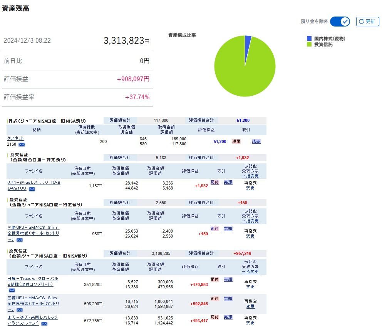This screenshot has height=331, width=387.
Task: Click 売却 for Tracers グローバル2倍株
Action: (228, 279)
